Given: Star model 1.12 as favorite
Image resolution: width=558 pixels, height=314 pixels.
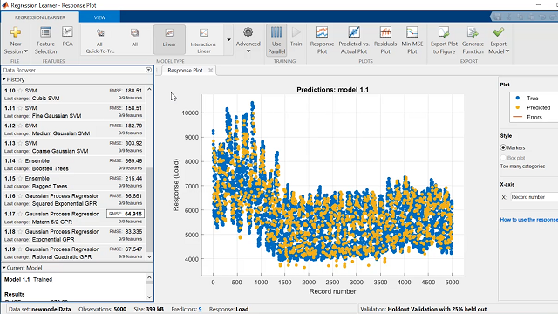Looking at the screenshot, I should 20,126.
